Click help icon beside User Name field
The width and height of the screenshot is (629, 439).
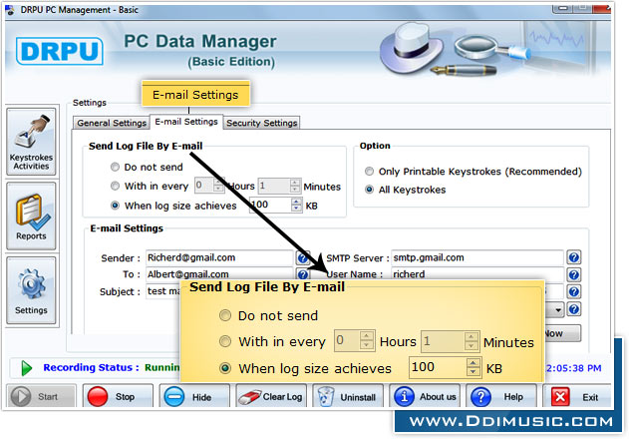[574, 274]
